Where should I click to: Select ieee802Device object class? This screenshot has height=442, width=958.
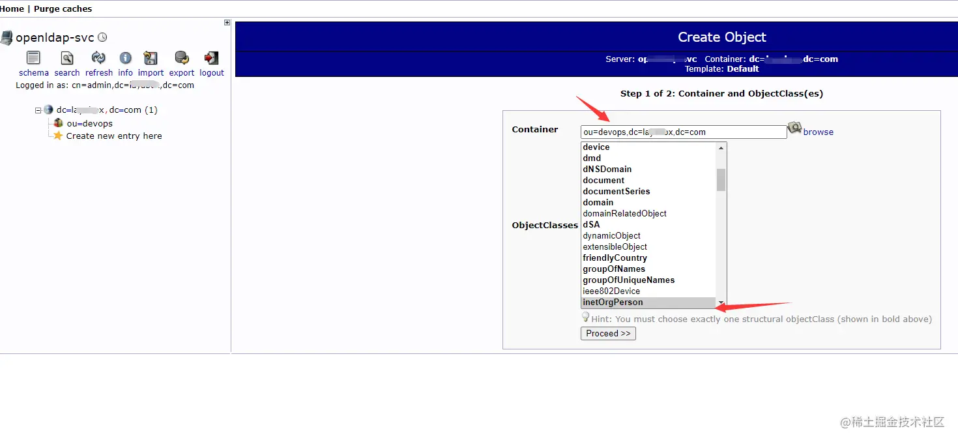point(648,291)
